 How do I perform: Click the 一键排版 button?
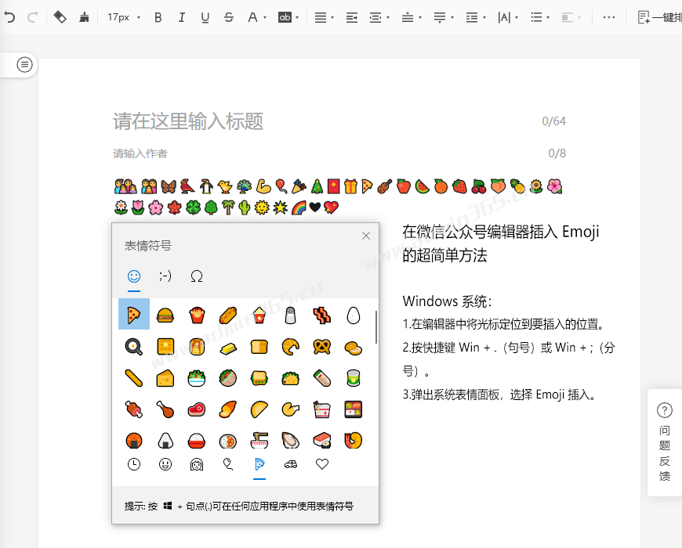[x=658, y=17]
